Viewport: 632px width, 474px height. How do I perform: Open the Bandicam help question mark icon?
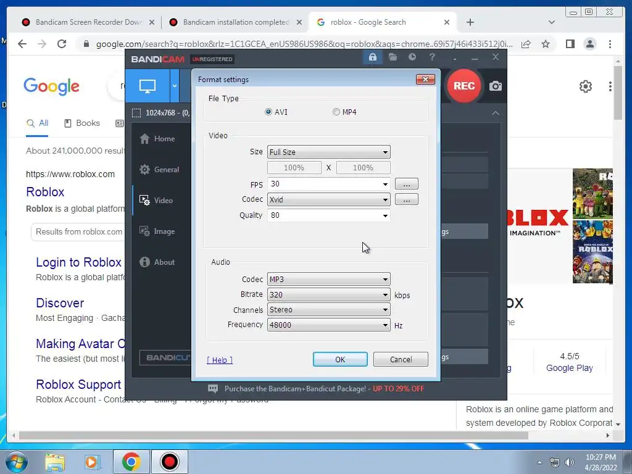(432, 57)
